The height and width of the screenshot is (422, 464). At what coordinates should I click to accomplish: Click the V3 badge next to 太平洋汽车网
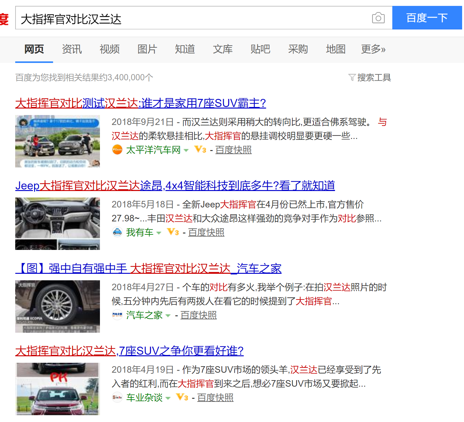[200, 150]
